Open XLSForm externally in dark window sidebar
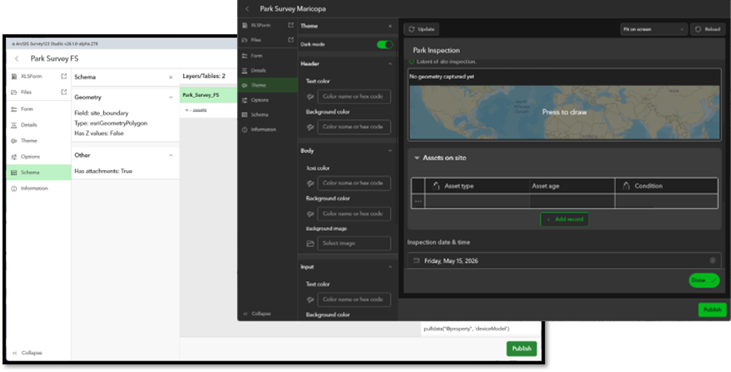This screenshot has width=731, height=372. click(291, 25)
